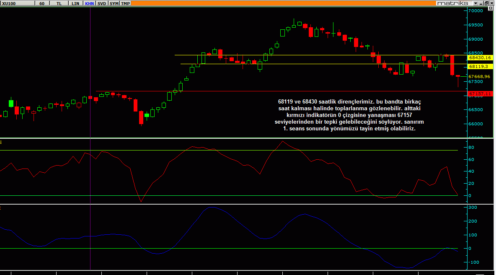Toggle the LIN linear scale button

[75, 3]
